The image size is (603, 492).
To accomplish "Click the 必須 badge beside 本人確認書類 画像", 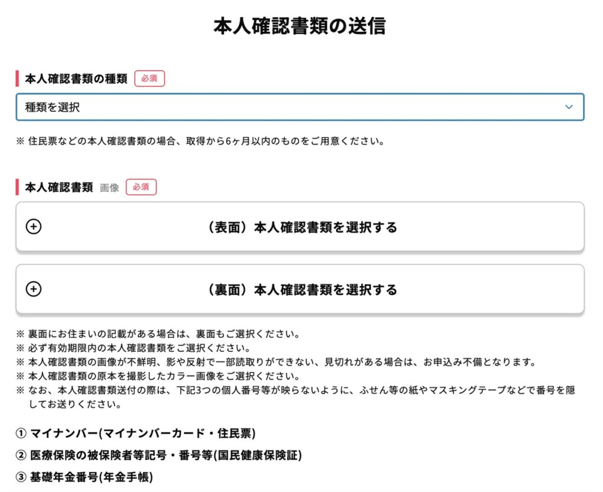I will point(141,187).
